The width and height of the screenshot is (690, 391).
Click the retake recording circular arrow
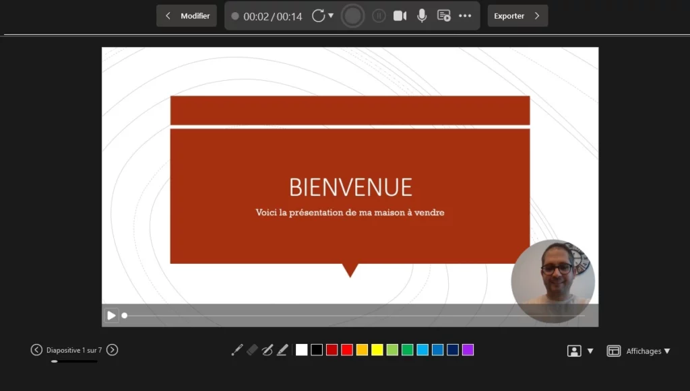(318, 16)
